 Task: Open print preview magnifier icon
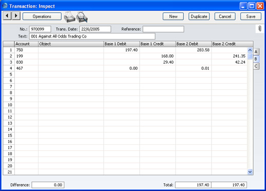82,17
